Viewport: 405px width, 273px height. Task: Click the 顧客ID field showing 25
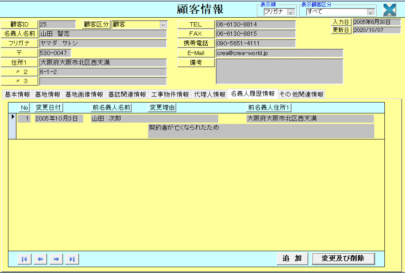57,24
